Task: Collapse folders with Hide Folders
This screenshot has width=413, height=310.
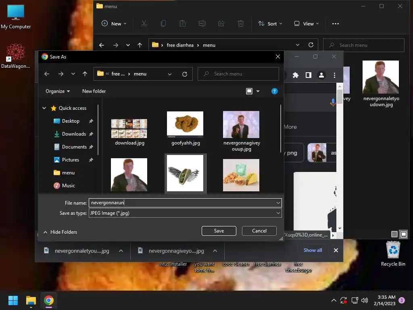Action: (60, 232)
